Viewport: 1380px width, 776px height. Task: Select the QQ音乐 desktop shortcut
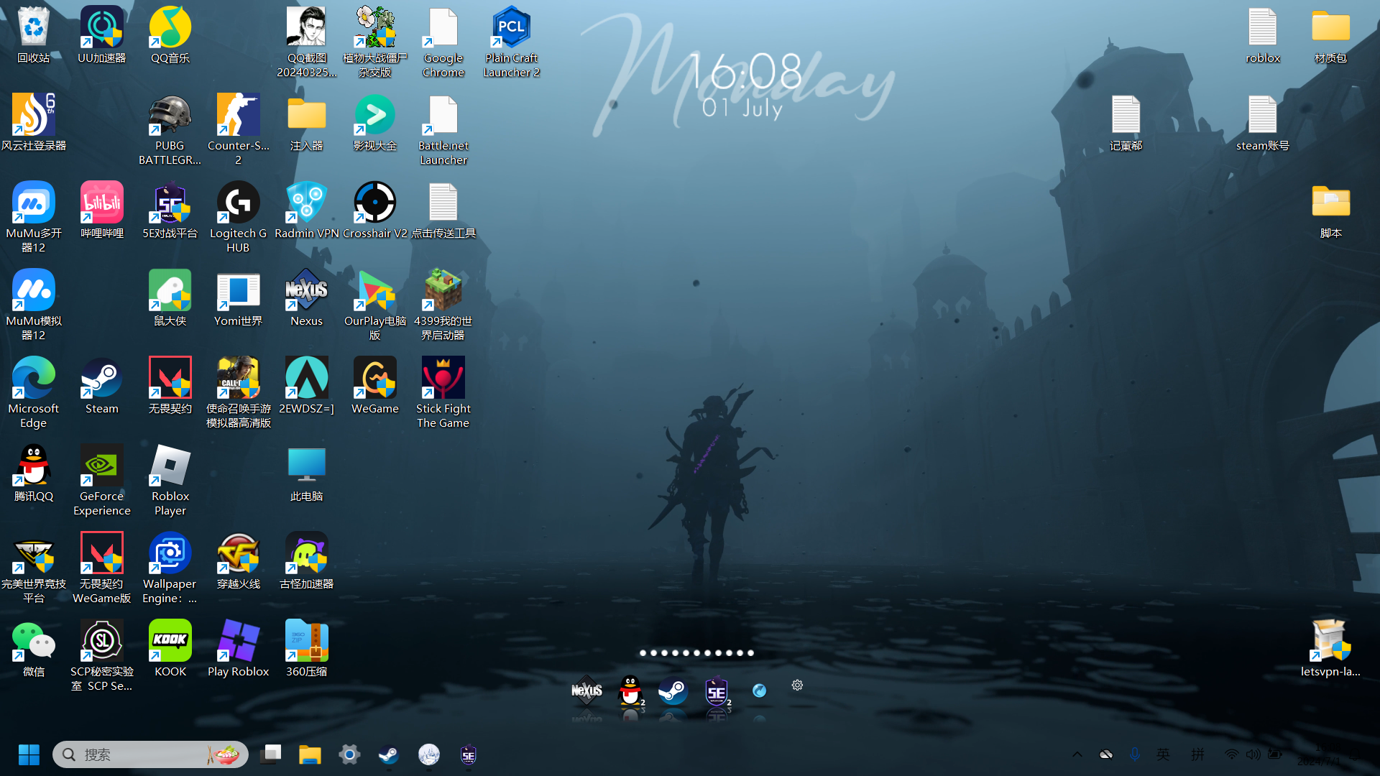pyautogui.click(x=170, y=36)
